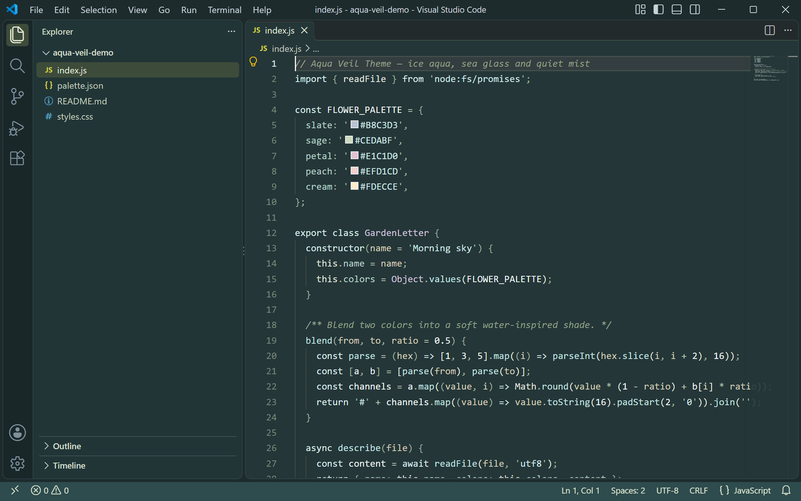Open the Source Control view
This screenshot has width=801, height=501.
click(17, 96)
